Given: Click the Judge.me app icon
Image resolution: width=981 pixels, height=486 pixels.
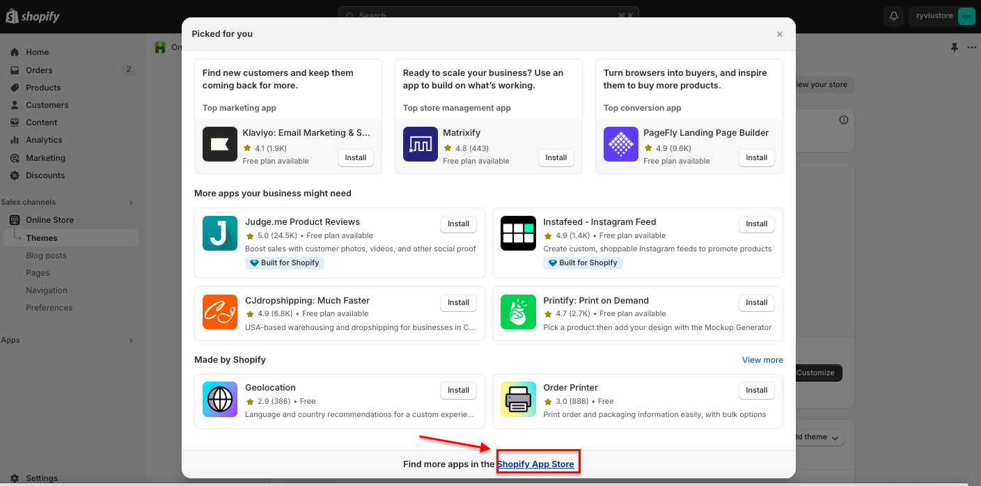Looking at the screenshot, I should click(x=220, y=233).
